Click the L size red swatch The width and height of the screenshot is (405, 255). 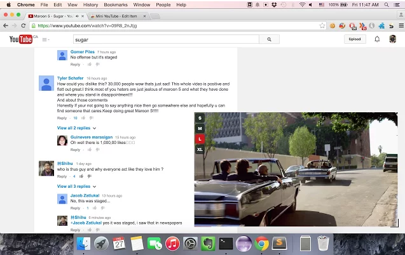pyautogui.click(x=200, y=139)
